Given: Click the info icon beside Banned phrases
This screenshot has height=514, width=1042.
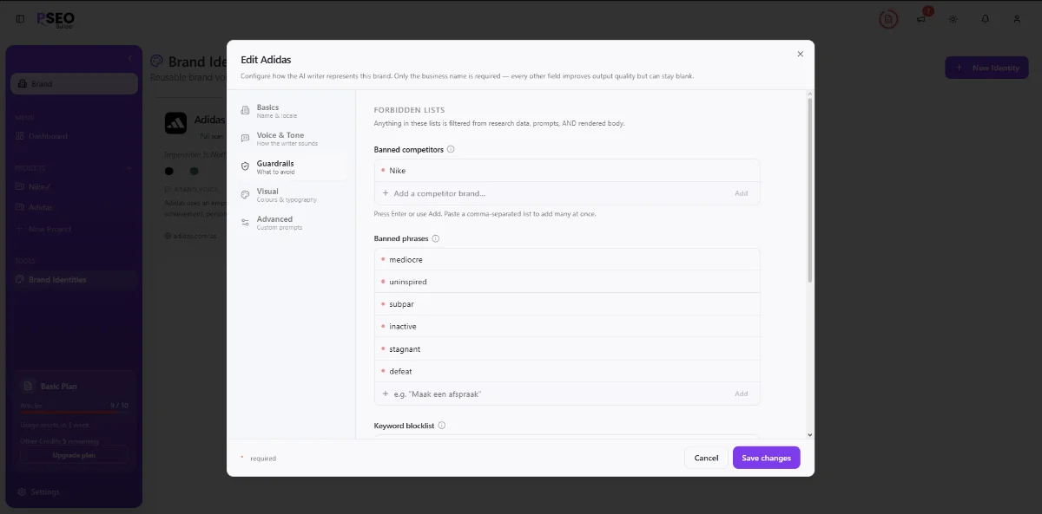Looking at the screenshot, I should click(436, 238).
